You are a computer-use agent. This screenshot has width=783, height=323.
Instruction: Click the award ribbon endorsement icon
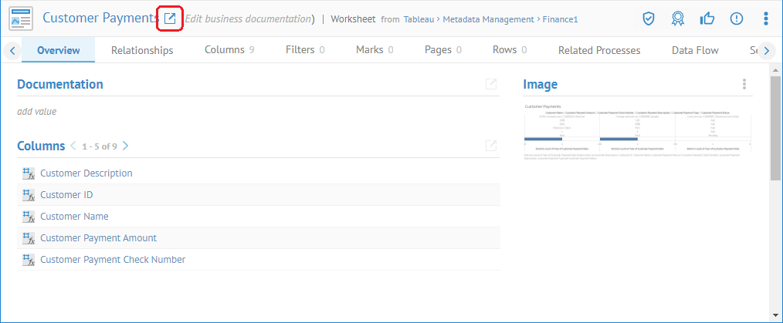[x=678, y=19]
